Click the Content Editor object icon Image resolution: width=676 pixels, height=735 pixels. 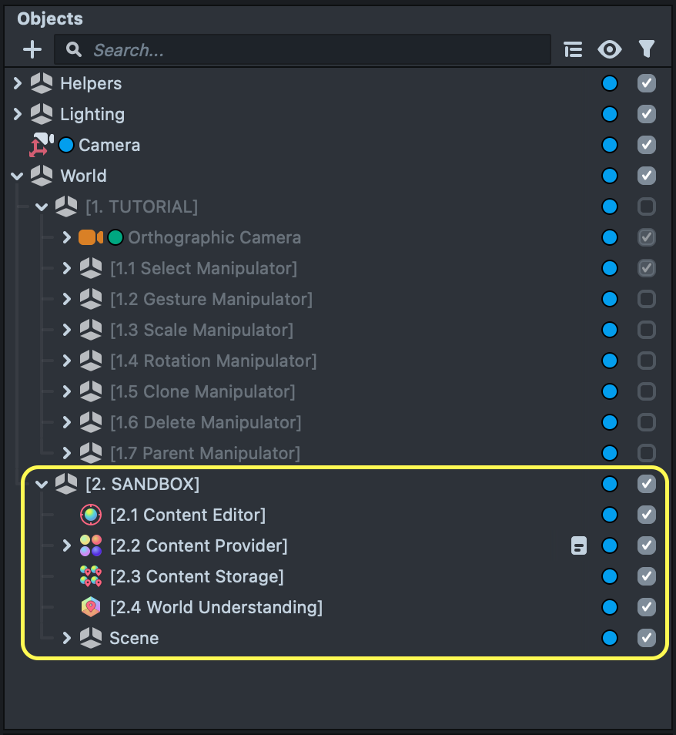[x=91, y=515]
